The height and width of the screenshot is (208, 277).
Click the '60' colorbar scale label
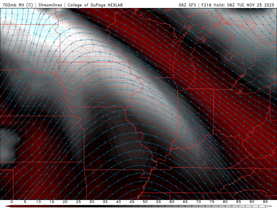tap(172, 202)
